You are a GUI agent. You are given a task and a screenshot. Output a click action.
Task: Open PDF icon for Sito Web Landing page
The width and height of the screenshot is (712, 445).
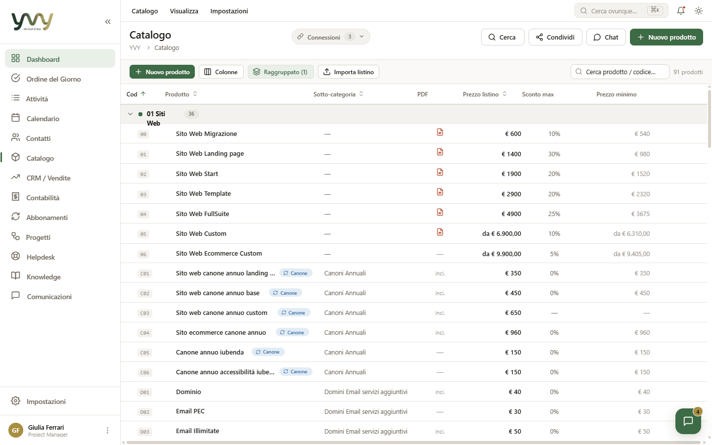pos(440,152)
